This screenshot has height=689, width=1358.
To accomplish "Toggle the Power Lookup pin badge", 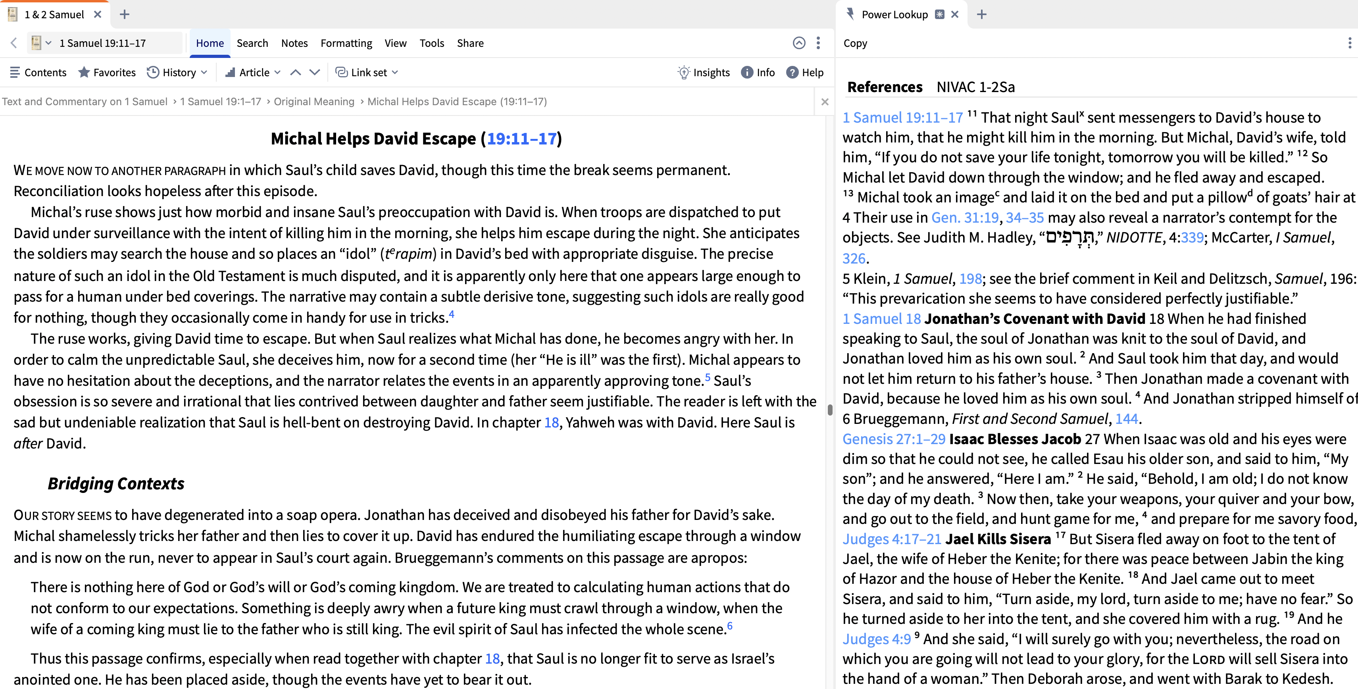I will 939,14.
